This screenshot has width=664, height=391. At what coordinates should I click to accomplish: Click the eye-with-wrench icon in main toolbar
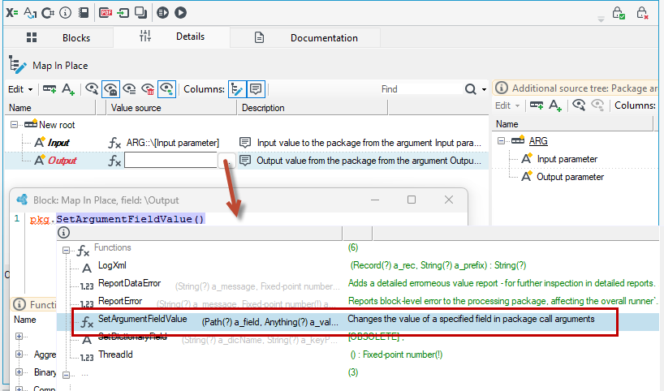pos(92,89)
